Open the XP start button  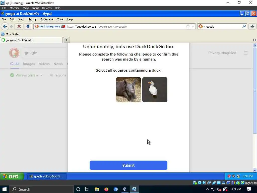12,176
